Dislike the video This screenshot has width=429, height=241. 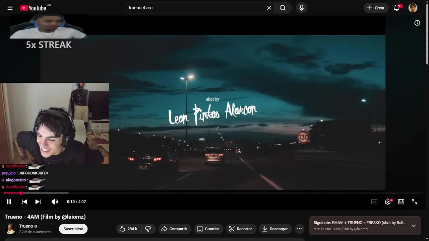point(148,229)
